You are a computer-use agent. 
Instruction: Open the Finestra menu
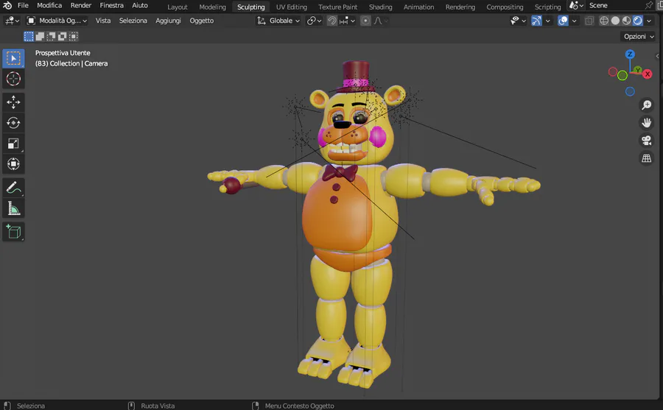click(112, 5)
